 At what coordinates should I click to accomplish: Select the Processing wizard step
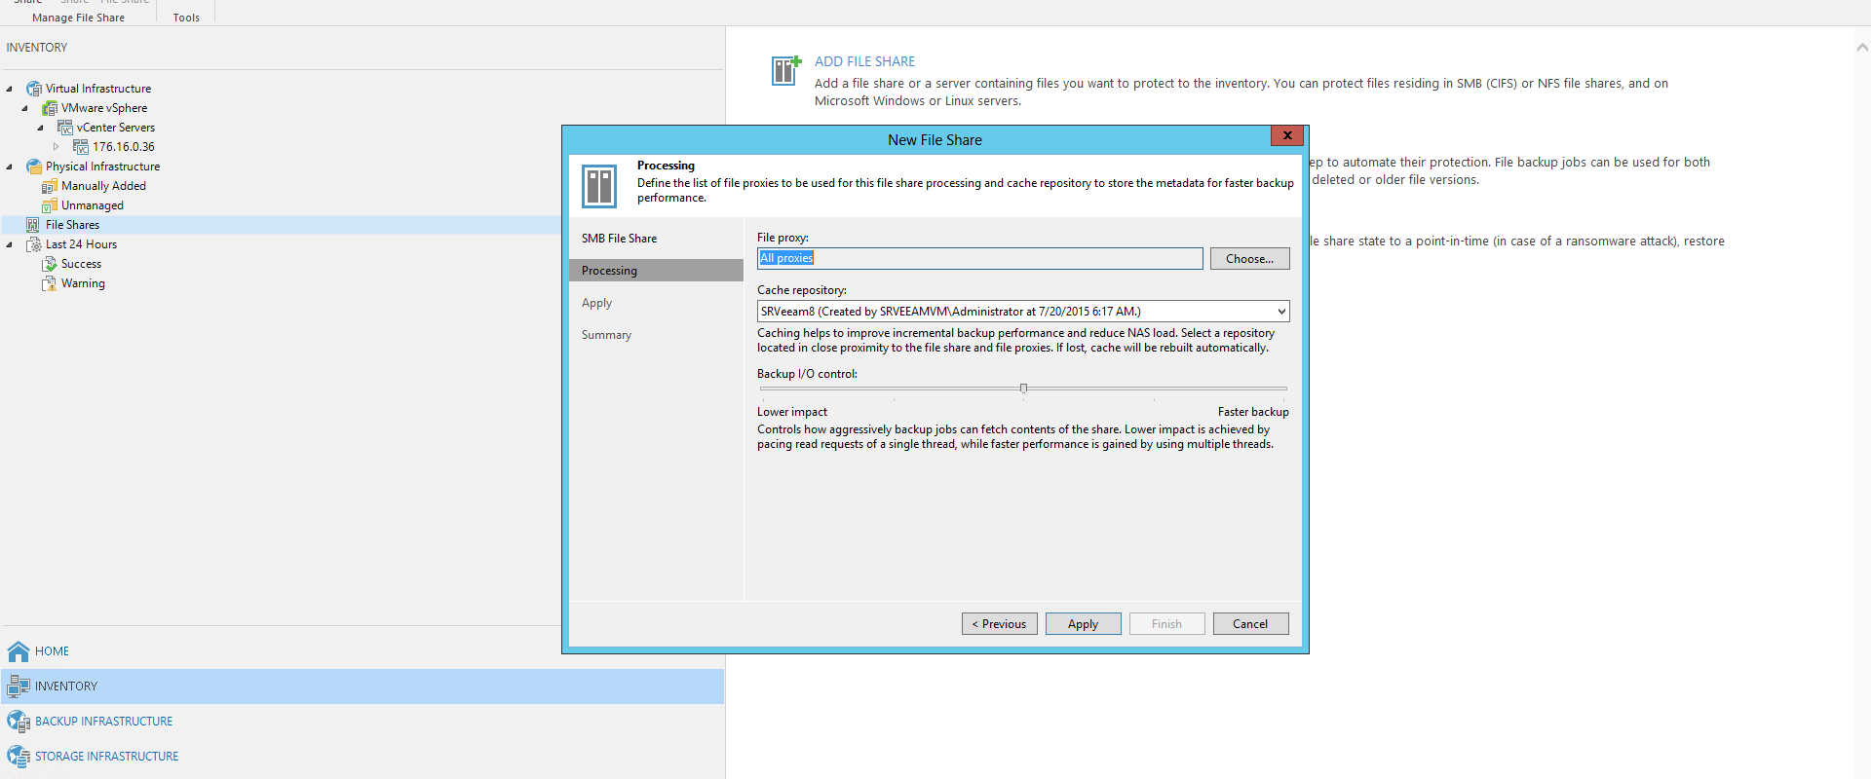656,271
